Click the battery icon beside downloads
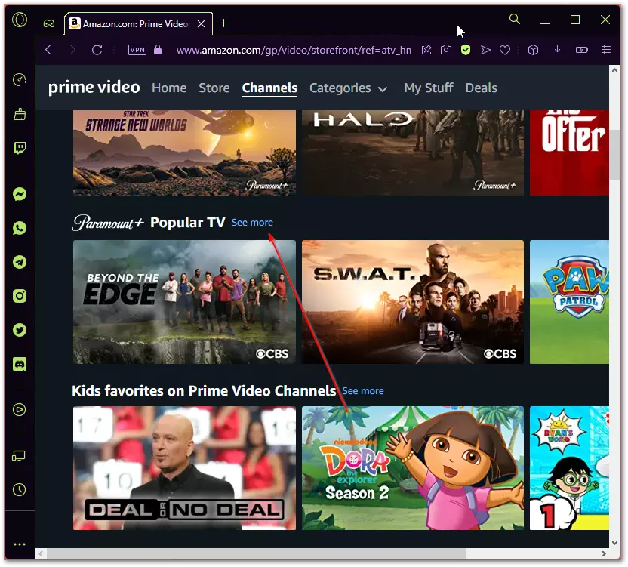The height and width of the screenshot is (567, 628). pyautogui.click(x=581, y=50)
